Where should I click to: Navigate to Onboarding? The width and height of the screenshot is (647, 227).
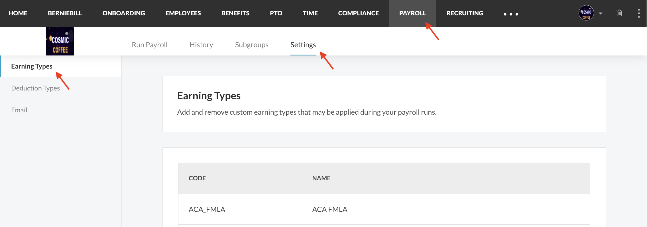[x=124, y=13]
